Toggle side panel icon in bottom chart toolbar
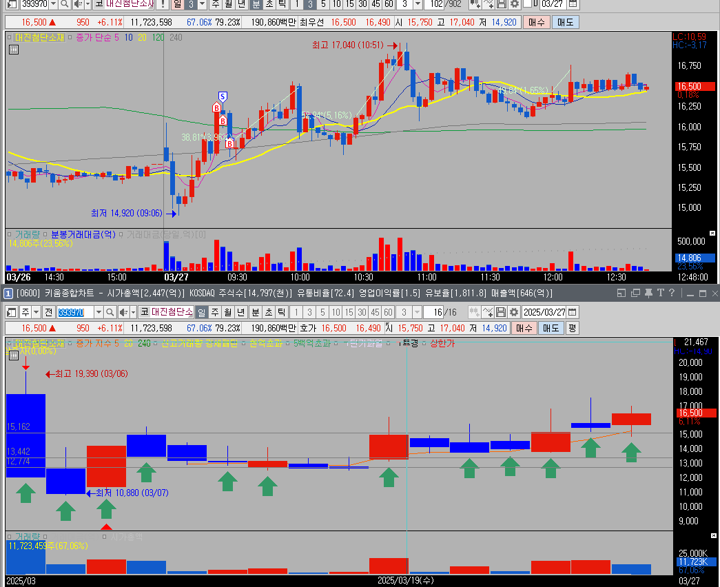Screen dimensions: 720x587 coord(12,312)
